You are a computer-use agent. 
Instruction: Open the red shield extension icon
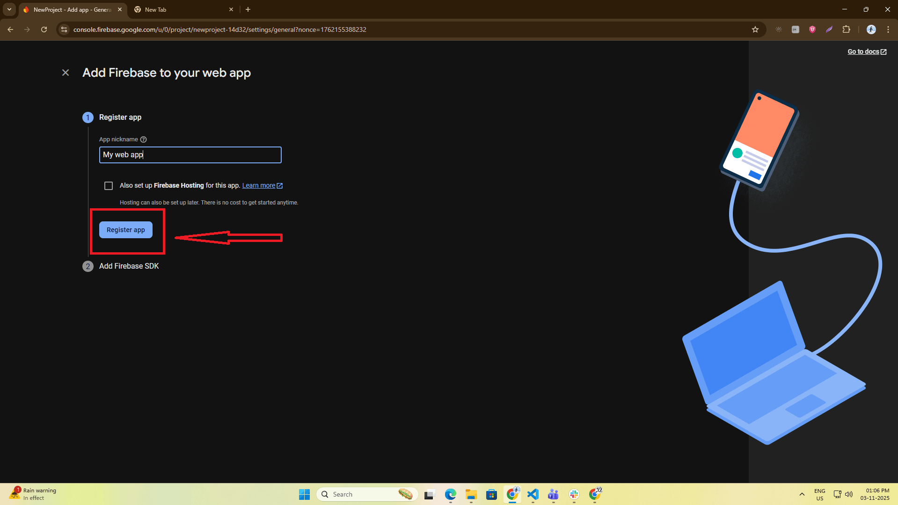pyautogui.click(x=812, y=29)
